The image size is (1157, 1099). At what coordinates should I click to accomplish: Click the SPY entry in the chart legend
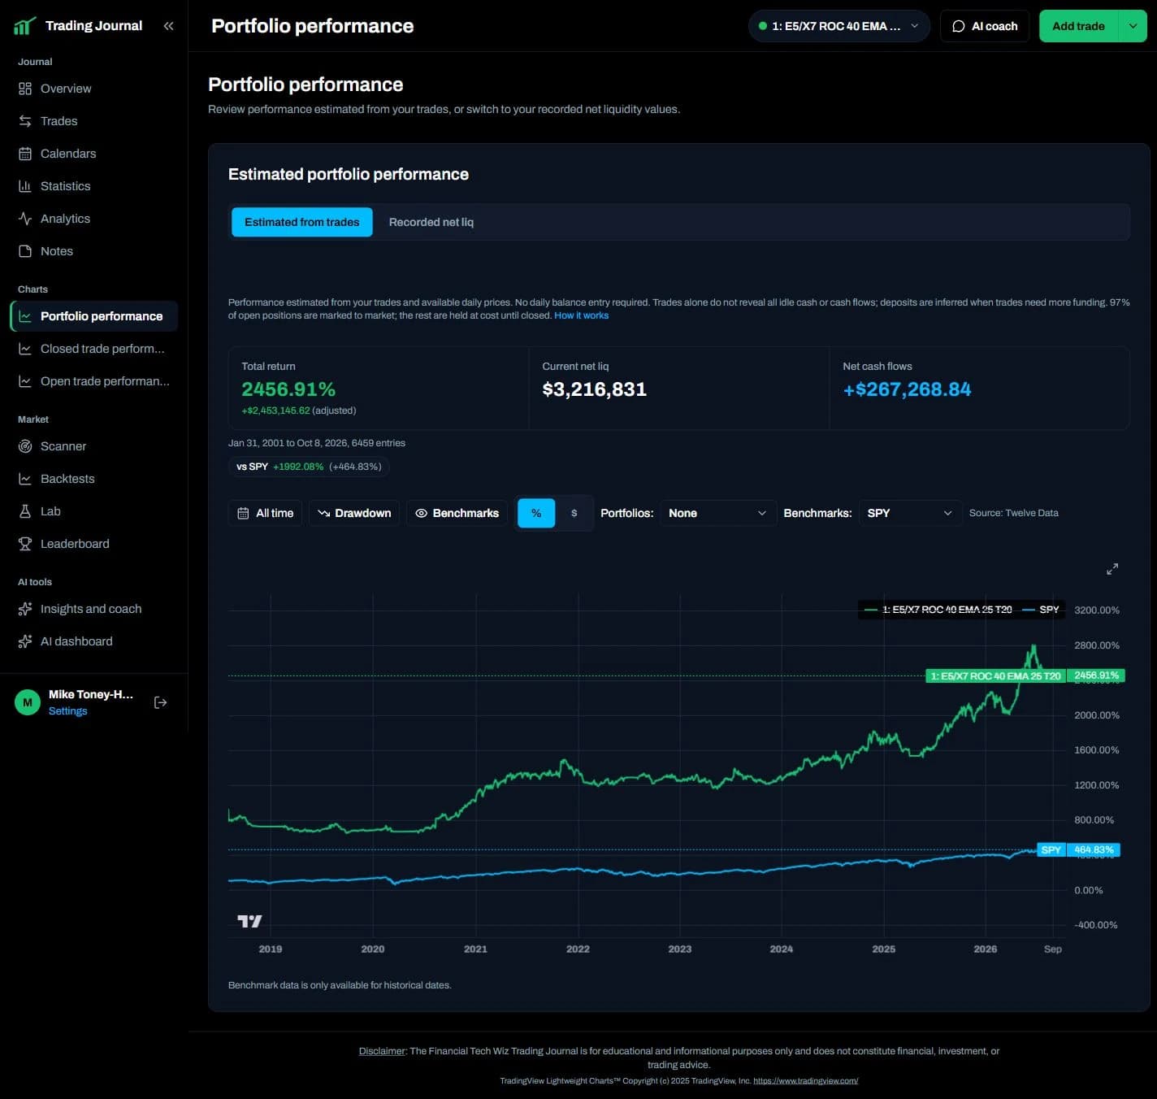1041,609
